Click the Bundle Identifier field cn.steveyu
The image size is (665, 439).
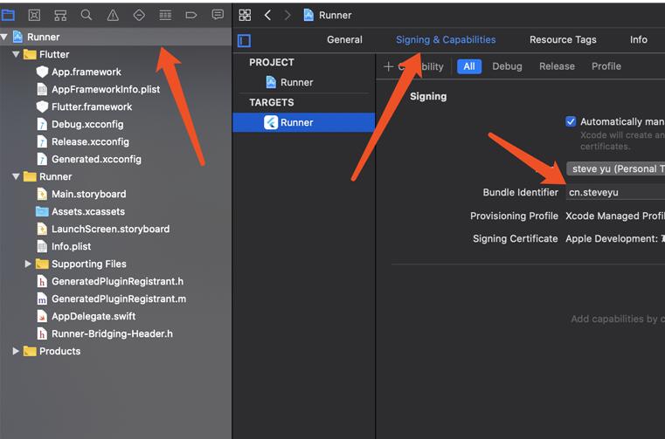pos(615,192)
